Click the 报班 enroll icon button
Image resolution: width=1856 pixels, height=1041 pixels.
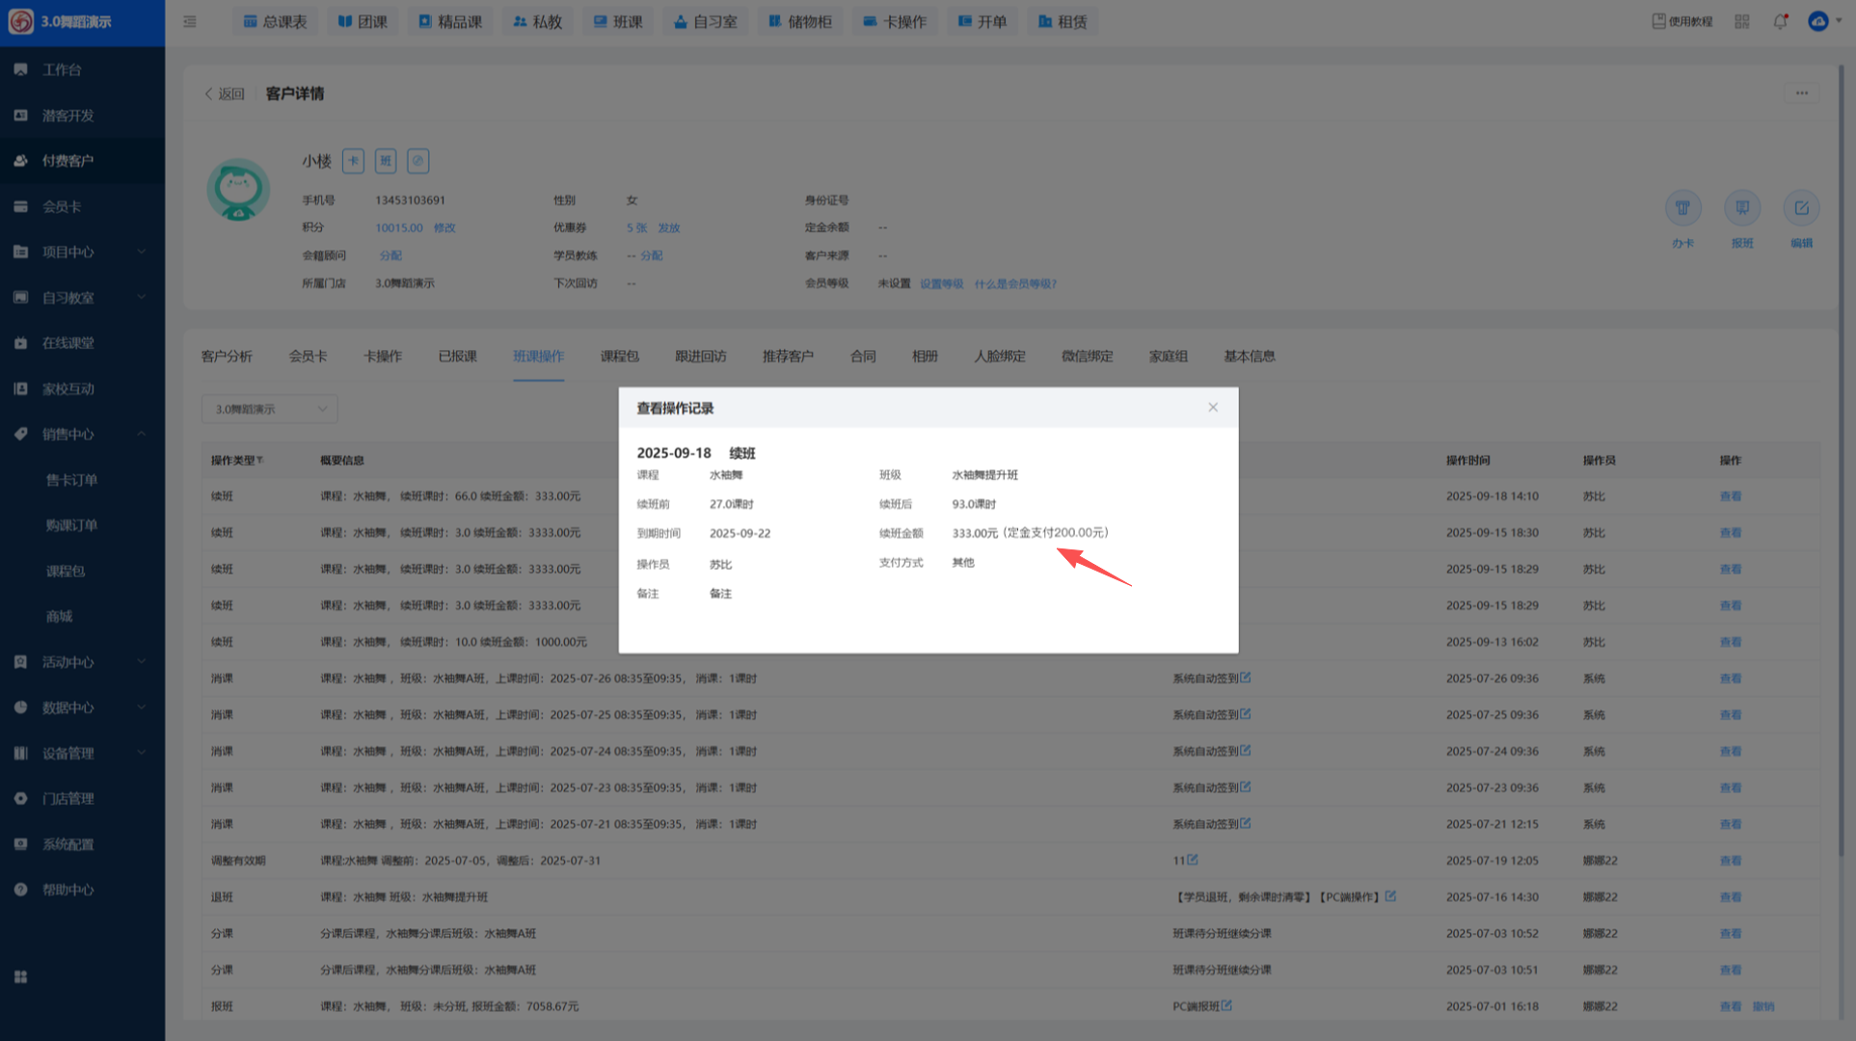pyautogui.click(x=1741, y=208)
